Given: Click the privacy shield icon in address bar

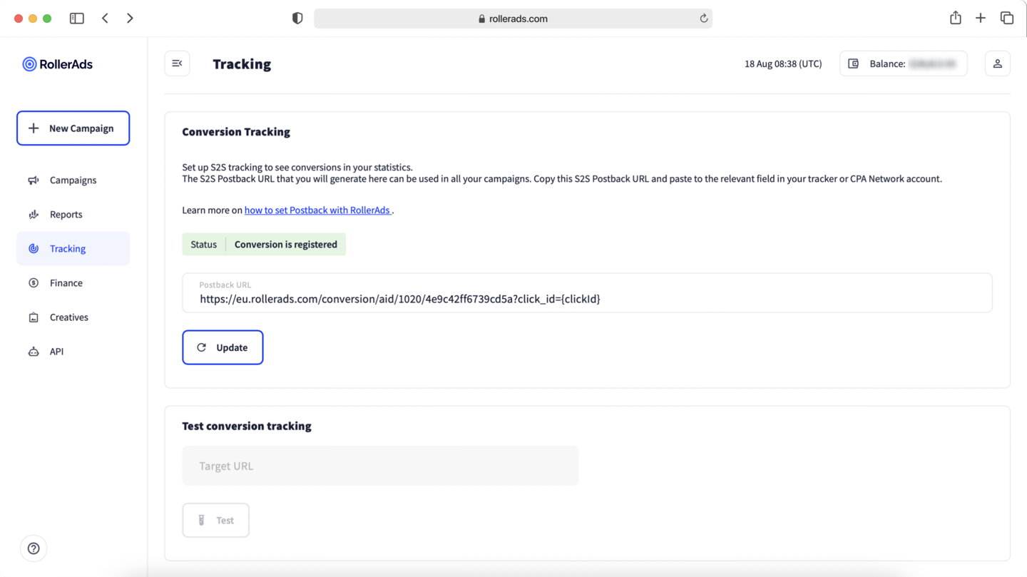Looking at the screenshot, I should (297, 18).
